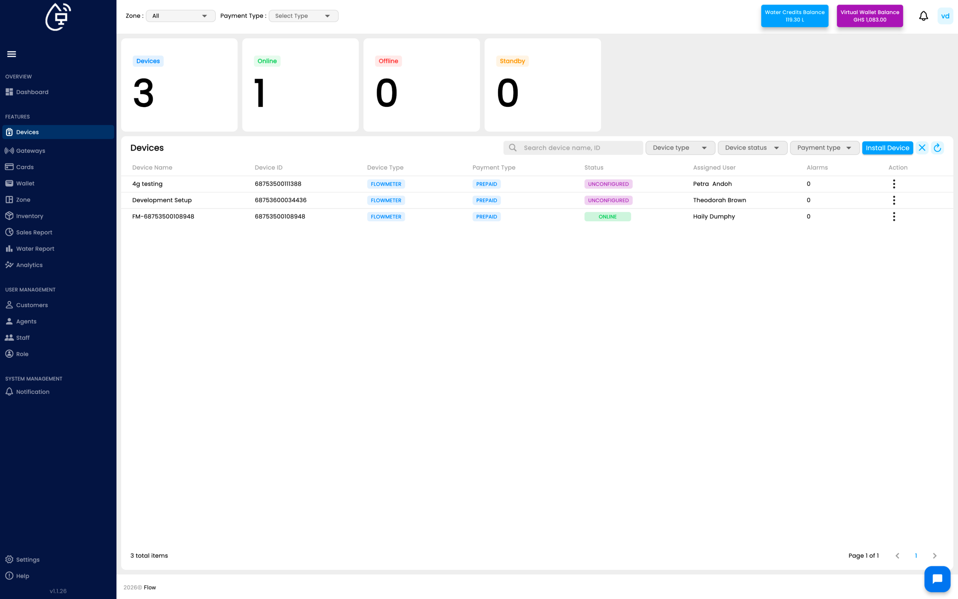Image resolution: width=958 pixels, height=599 pixels.
Task: Click the Settings gear icon
Action: (9, 559)
